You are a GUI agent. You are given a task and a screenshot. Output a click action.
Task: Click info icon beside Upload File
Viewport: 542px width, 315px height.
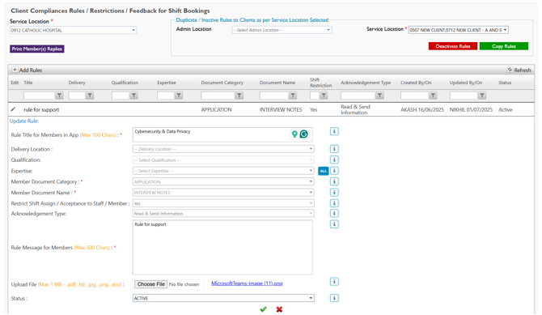(x=334, y=282)
